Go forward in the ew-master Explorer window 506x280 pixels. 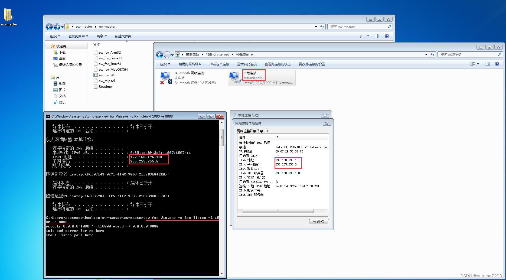pos(57,27)
